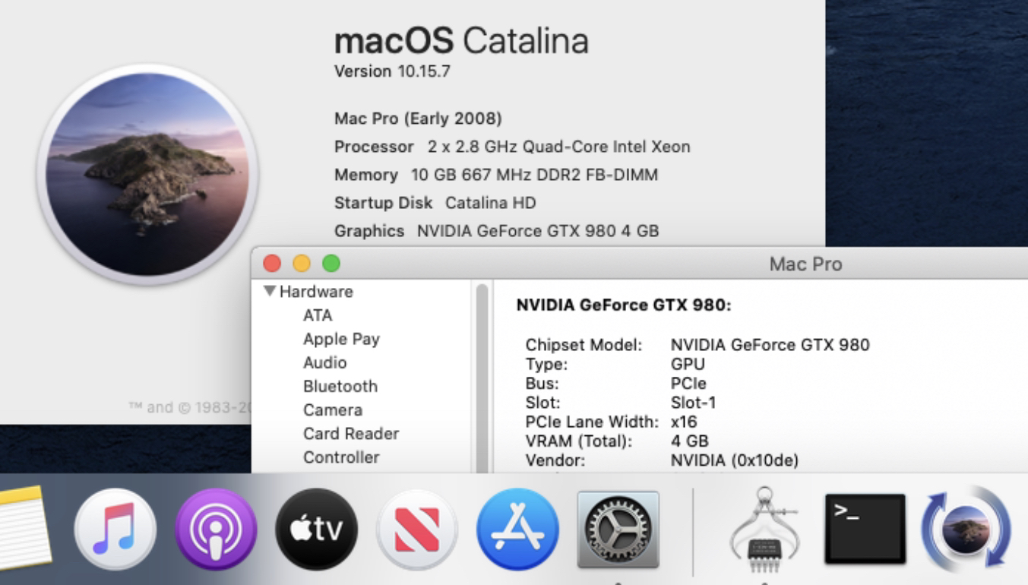This screenshot has width=1028, height=585.
Task: Open System Preferences gear icon
Action: coord(618,530)
